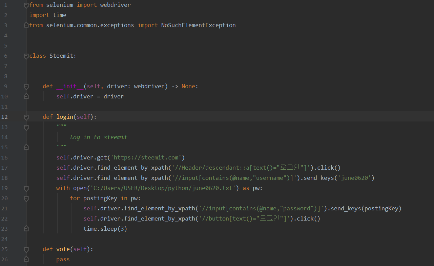The width and height of the screenshot is (434, 266).
Task: Click line number 16 in the gutter
Action: [4, 157]
